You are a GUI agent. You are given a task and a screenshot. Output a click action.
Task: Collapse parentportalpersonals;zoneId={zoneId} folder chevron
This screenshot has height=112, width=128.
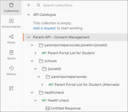pos(32,45)
